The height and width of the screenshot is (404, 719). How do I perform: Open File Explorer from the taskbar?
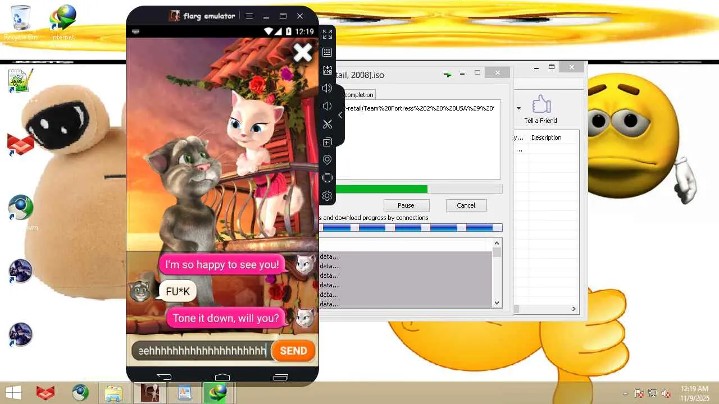pos(114,393)
